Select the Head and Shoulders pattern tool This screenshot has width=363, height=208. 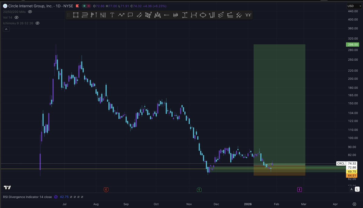(157, 15)
